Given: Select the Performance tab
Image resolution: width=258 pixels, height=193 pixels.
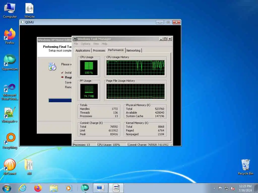Looking at the screenshot, I should pos(116,50).
